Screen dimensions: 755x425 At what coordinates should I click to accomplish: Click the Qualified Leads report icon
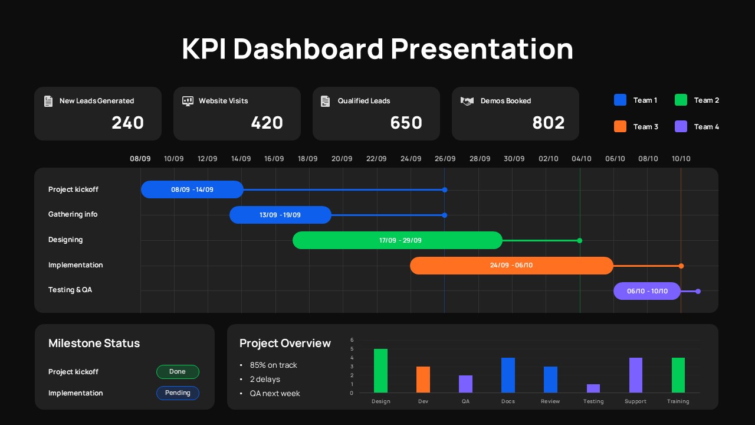click(326, 101)
